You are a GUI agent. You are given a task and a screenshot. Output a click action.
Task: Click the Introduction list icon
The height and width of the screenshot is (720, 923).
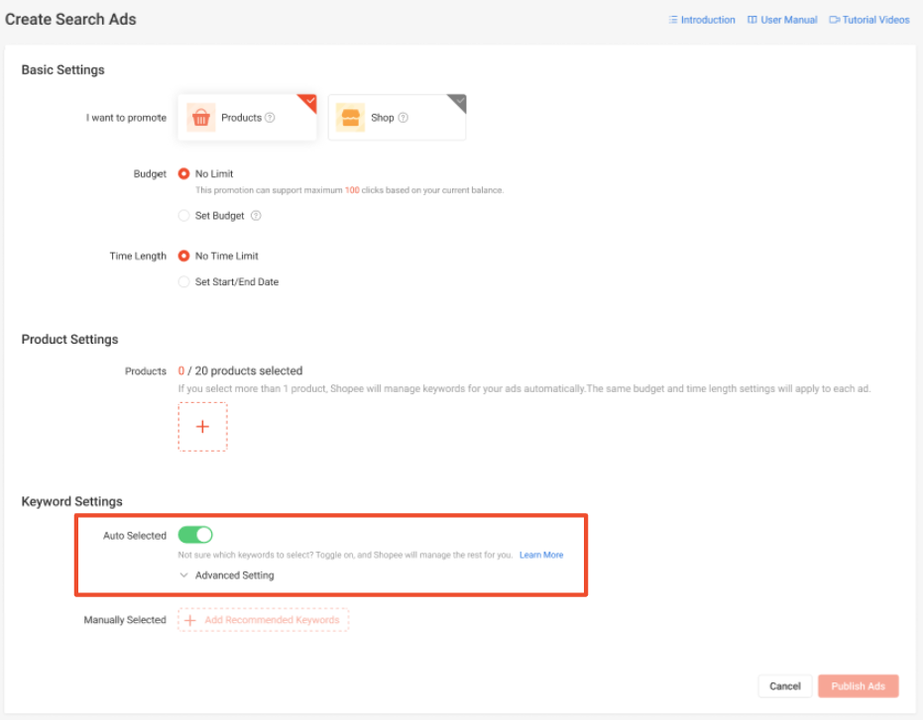click(673, 20)
